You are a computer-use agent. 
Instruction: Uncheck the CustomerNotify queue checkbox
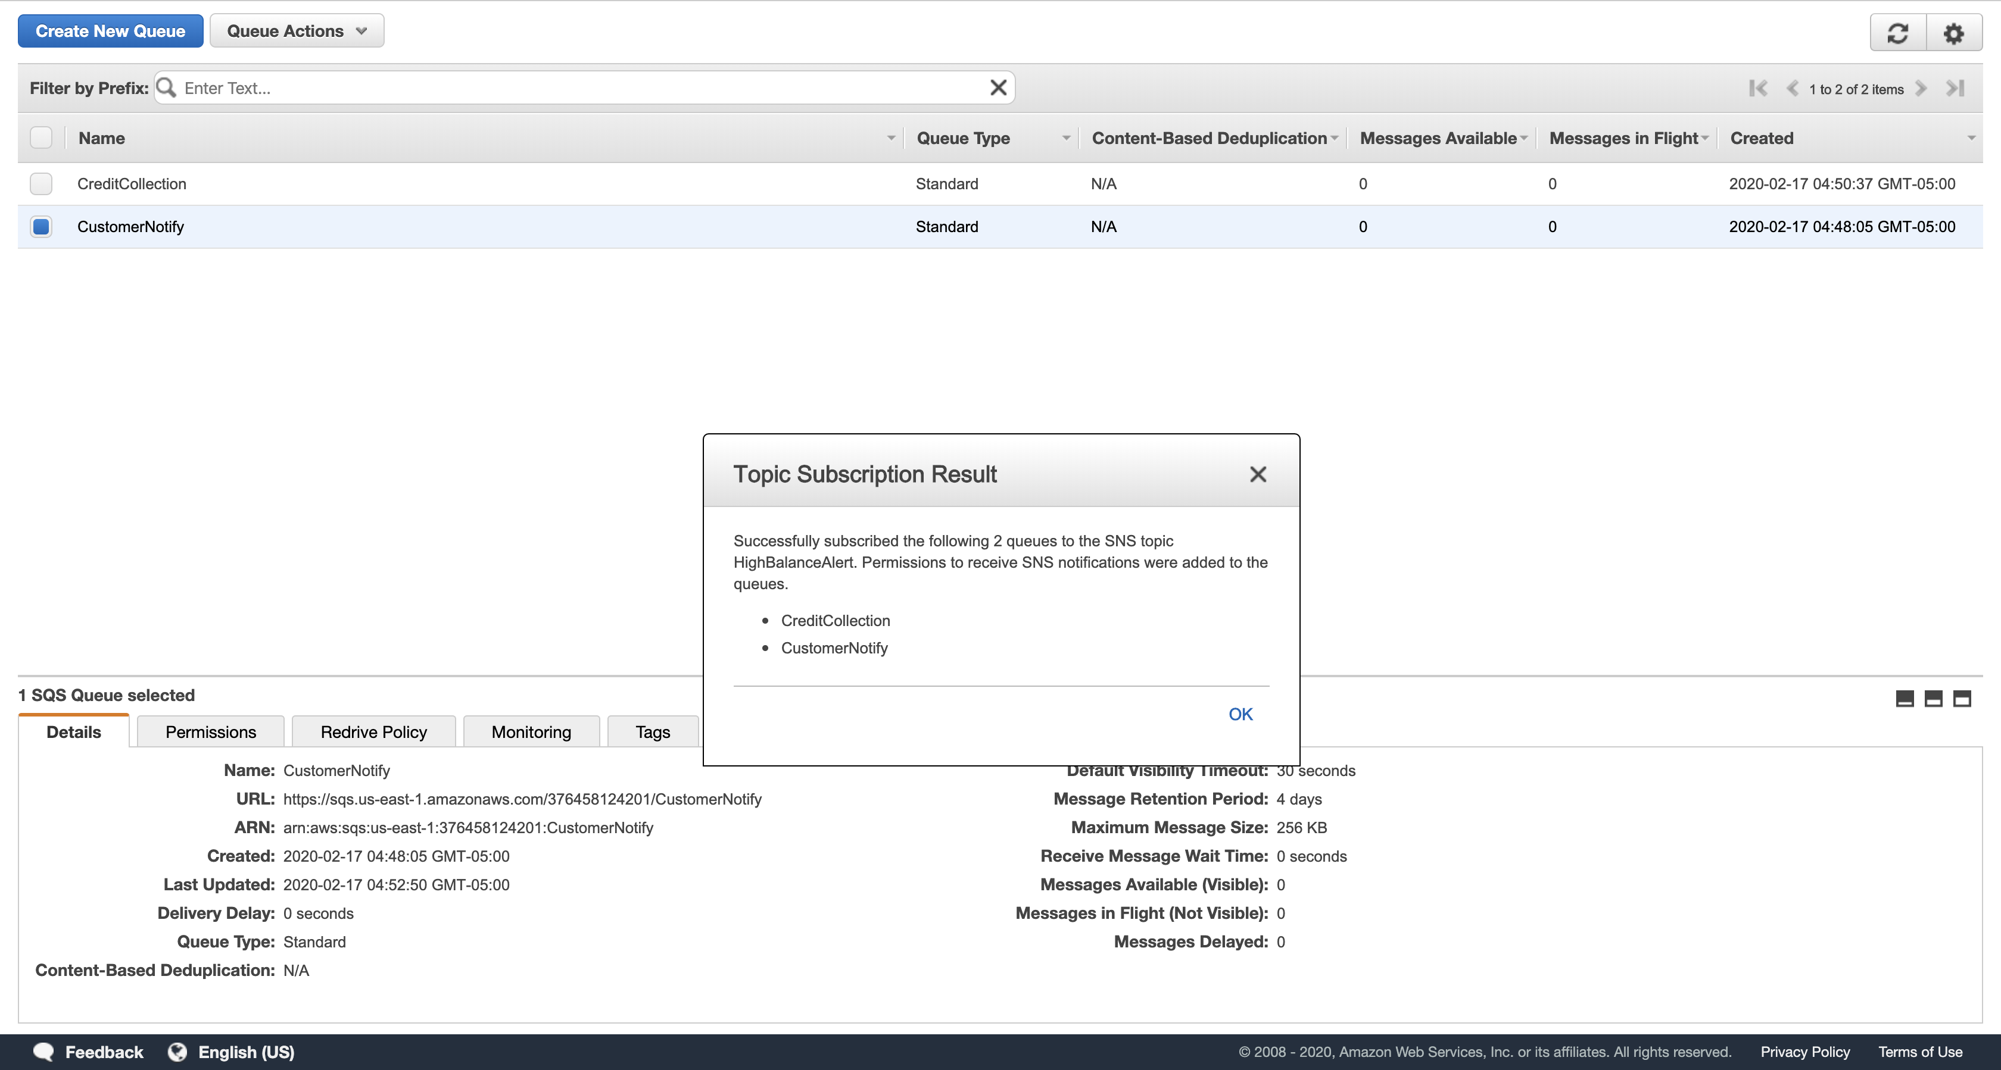point(41,227)
